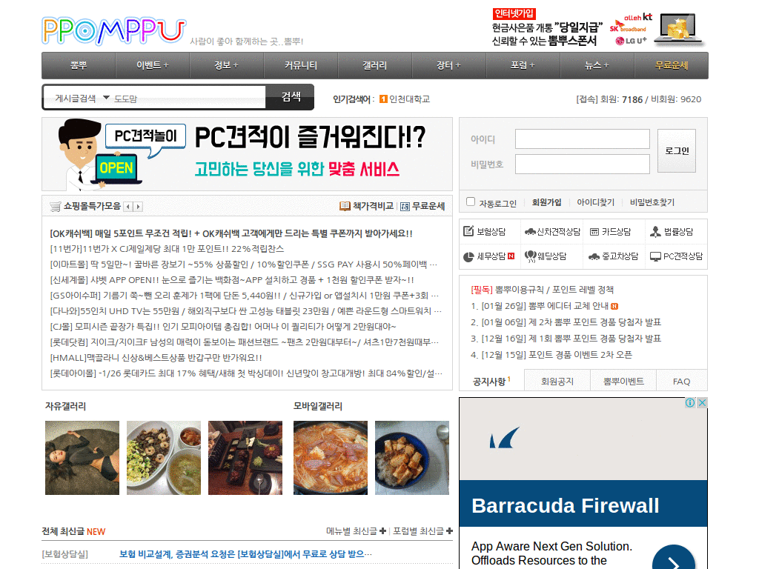The width and height of the screenshot is (759, 569).
Task: Expand the 포럼별 최신글 plus icon
Action: [449, 530]
